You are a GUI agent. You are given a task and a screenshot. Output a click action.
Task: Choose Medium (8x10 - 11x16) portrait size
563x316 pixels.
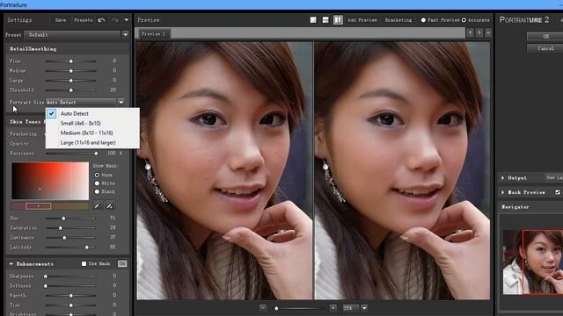click(92, 133)
